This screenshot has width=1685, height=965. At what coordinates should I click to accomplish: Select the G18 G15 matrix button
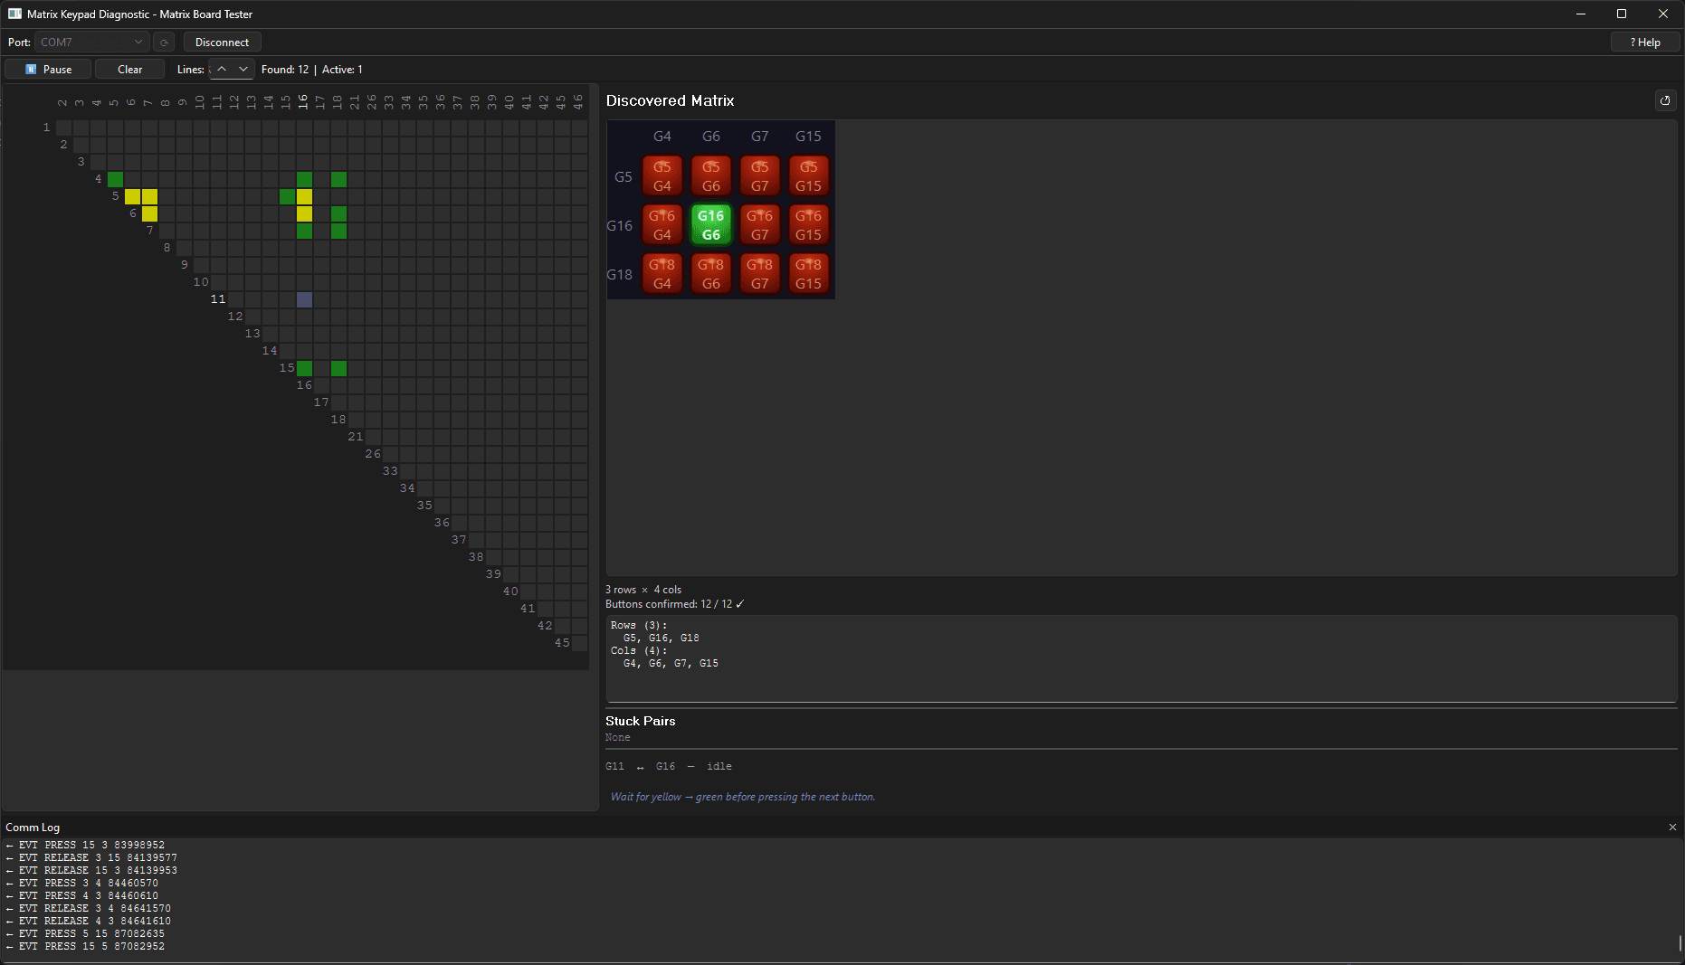point(808,274)
